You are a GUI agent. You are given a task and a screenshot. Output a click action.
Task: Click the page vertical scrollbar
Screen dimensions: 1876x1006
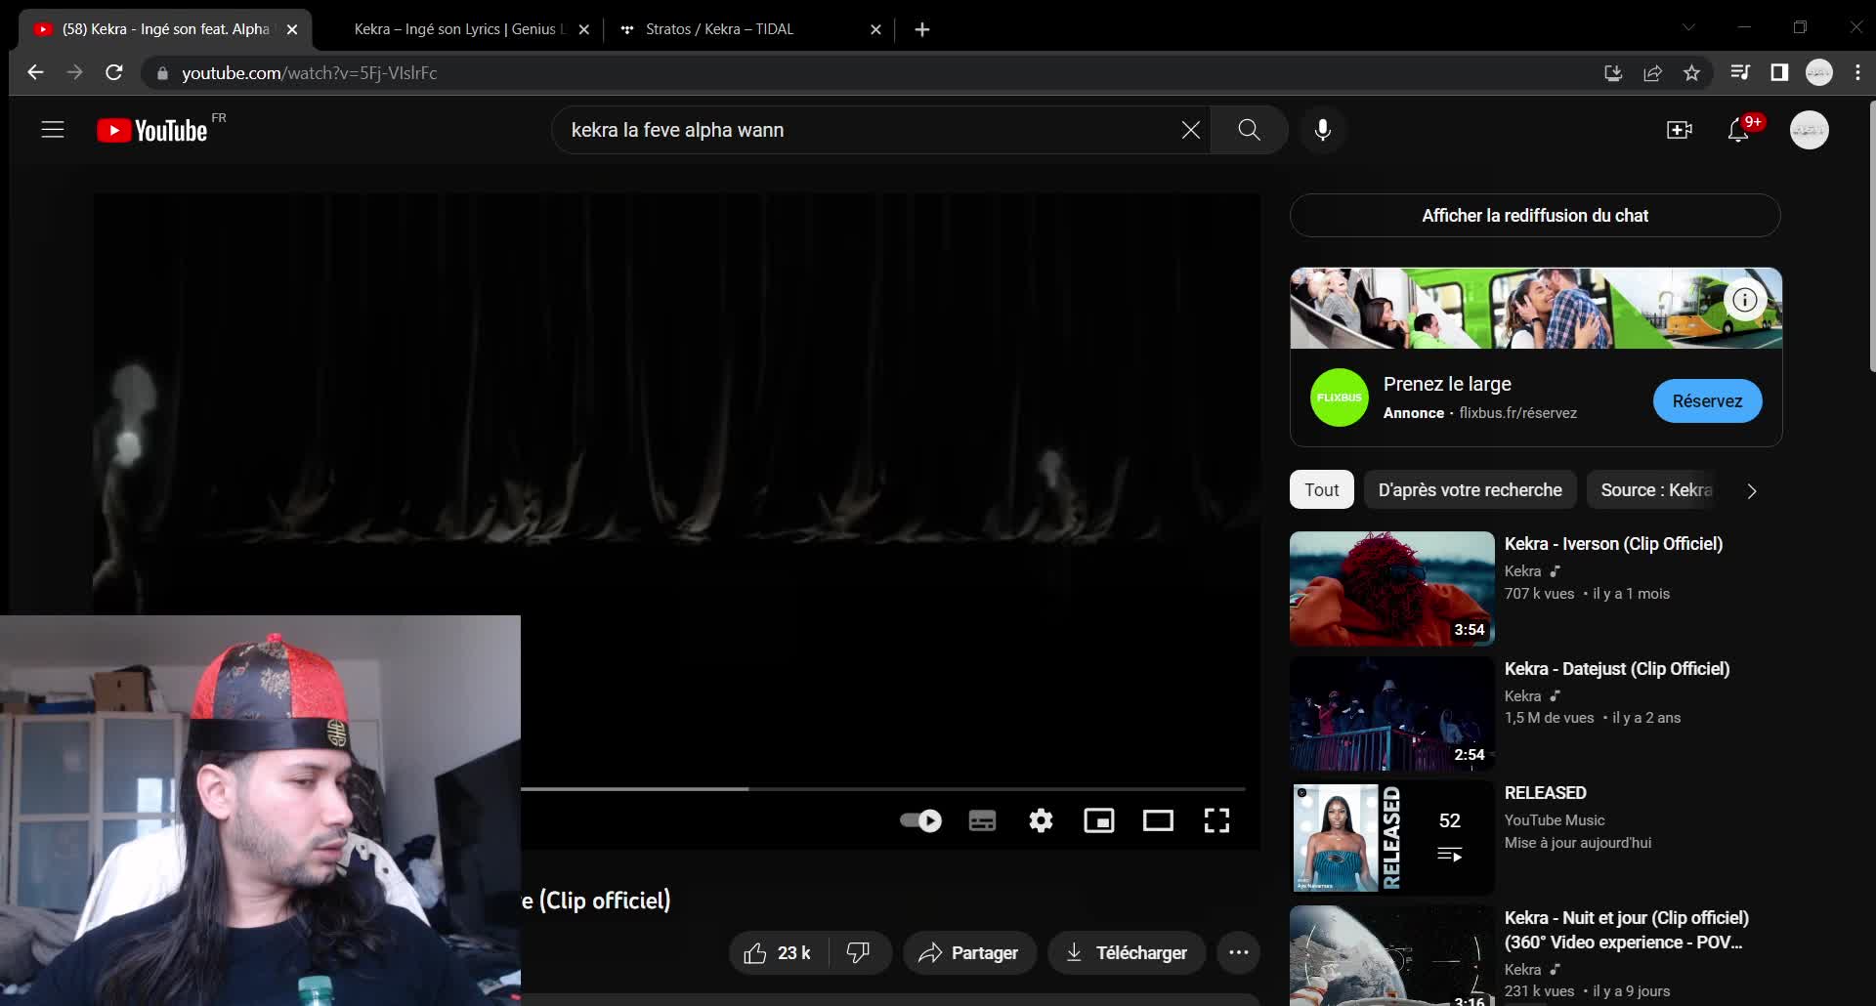1871,236
